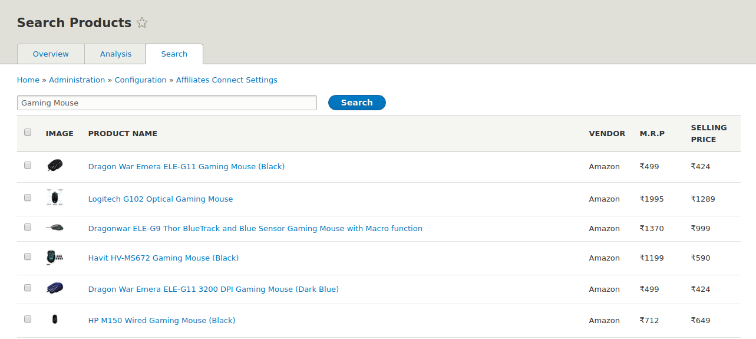
Task: Click the dark blue Dragon War mouse image
Action: [x=55, y=288]
